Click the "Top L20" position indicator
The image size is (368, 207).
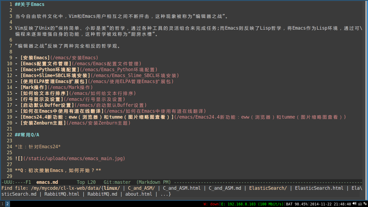(x=86, y=182)
